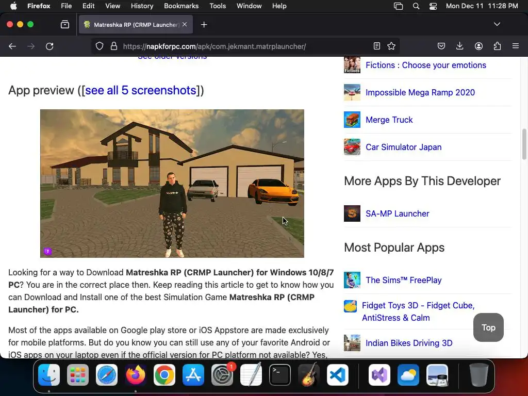This screenshot has width=528, height=396.
Task: Open SA-MP Launcher link
Action: [x=398, y=213]
